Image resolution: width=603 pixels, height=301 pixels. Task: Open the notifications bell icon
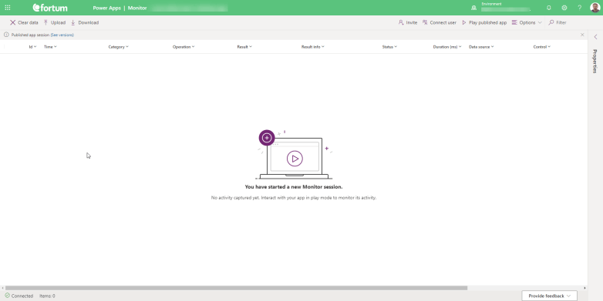click(549, 8)
